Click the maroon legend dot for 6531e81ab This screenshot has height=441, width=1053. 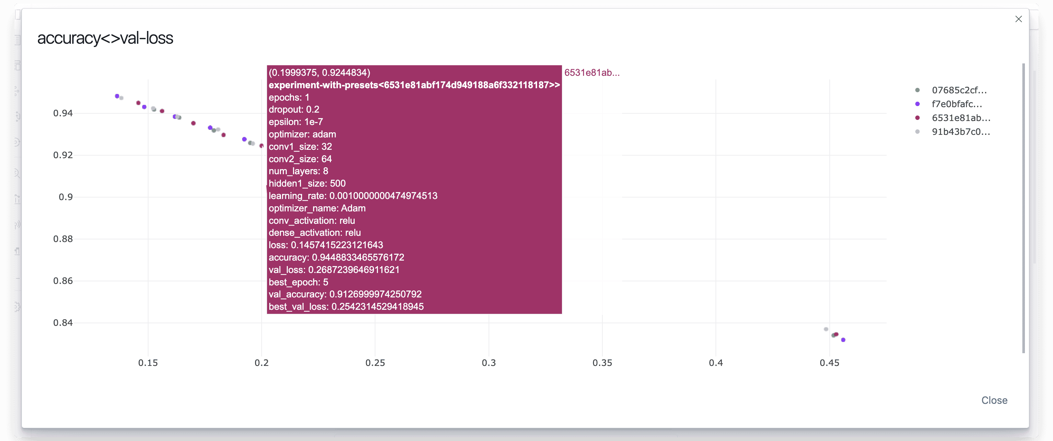pos(918,118)
